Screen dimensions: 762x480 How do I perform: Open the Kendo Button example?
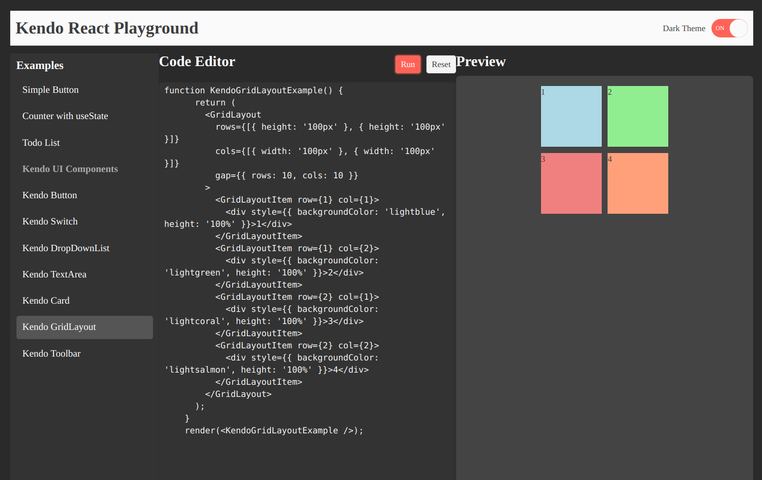[85, 195]
